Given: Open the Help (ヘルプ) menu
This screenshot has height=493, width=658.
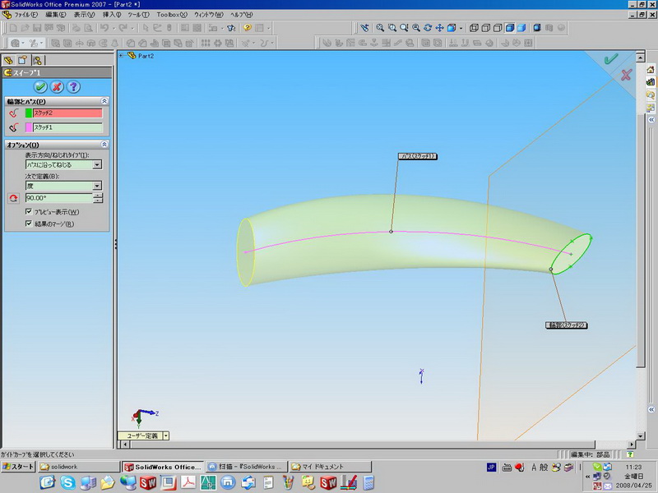Looking at the screenshot, I should pos(242,15).
